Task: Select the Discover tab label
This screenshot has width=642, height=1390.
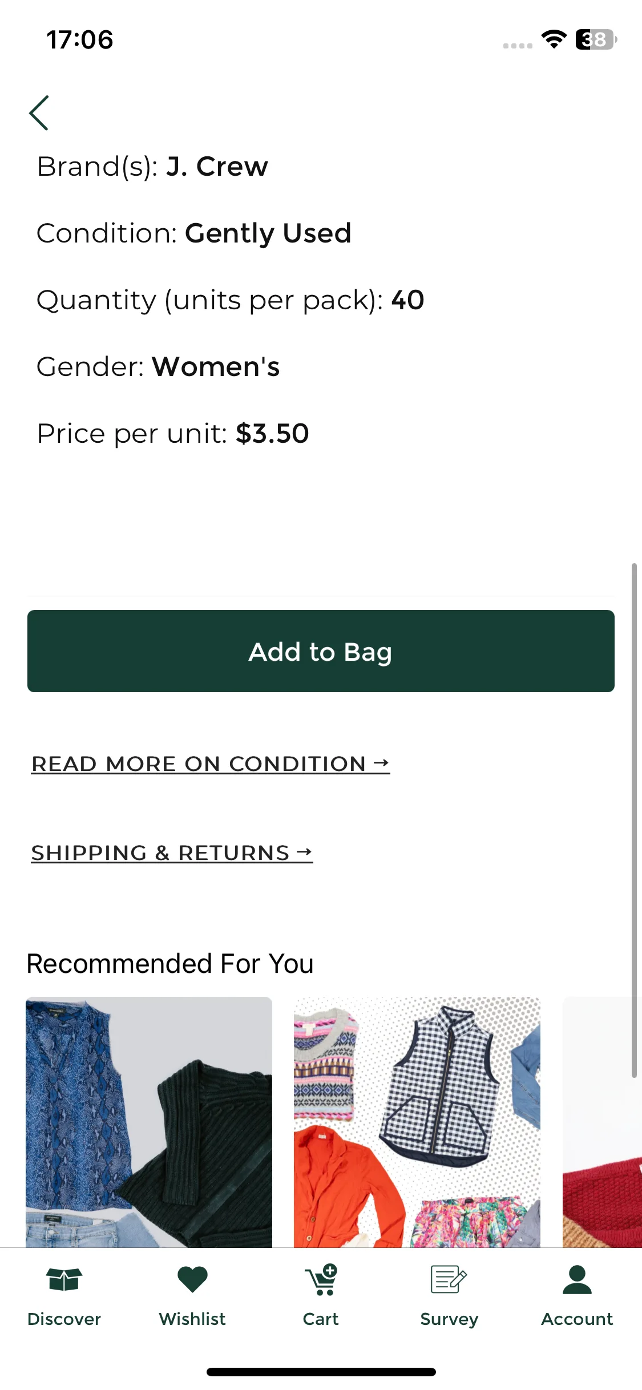Action: [x=64, y=1319]
